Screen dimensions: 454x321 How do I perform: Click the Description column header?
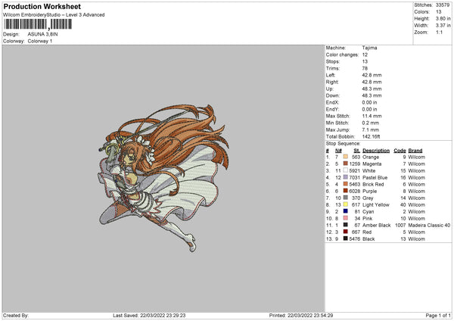coord(376,150)
